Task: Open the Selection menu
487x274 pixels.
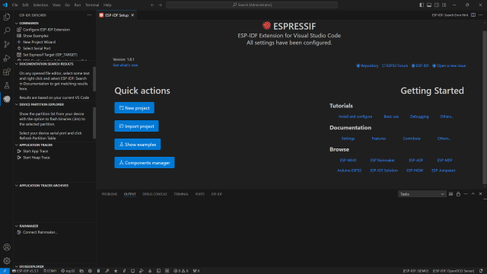Action: coord(40,5)
